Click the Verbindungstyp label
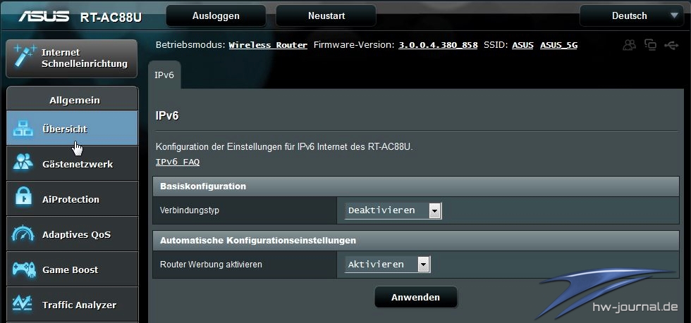Image resolution: width=691 pixels, height=323 pixels. click(190, 210)
